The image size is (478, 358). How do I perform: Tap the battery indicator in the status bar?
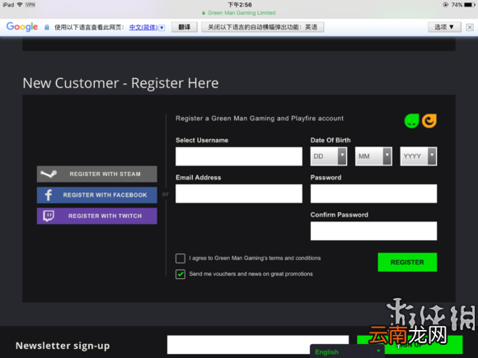[470, 5]
